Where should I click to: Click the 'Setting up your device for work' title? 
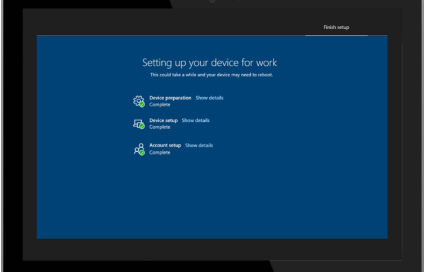point(209,62)
